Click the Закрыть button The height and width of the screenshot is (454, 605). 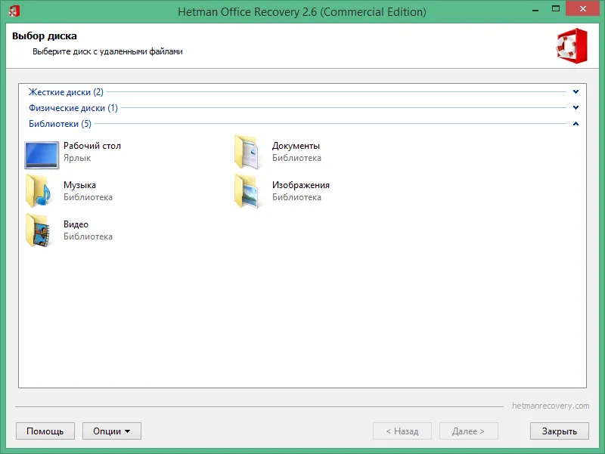tap(560, 431)
